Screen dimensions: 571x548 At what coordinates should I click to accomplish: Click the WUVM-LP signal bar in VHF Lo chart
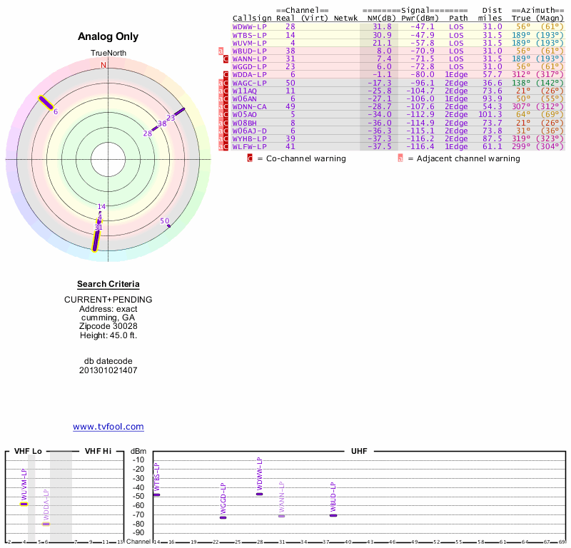[x=24, y=504]
